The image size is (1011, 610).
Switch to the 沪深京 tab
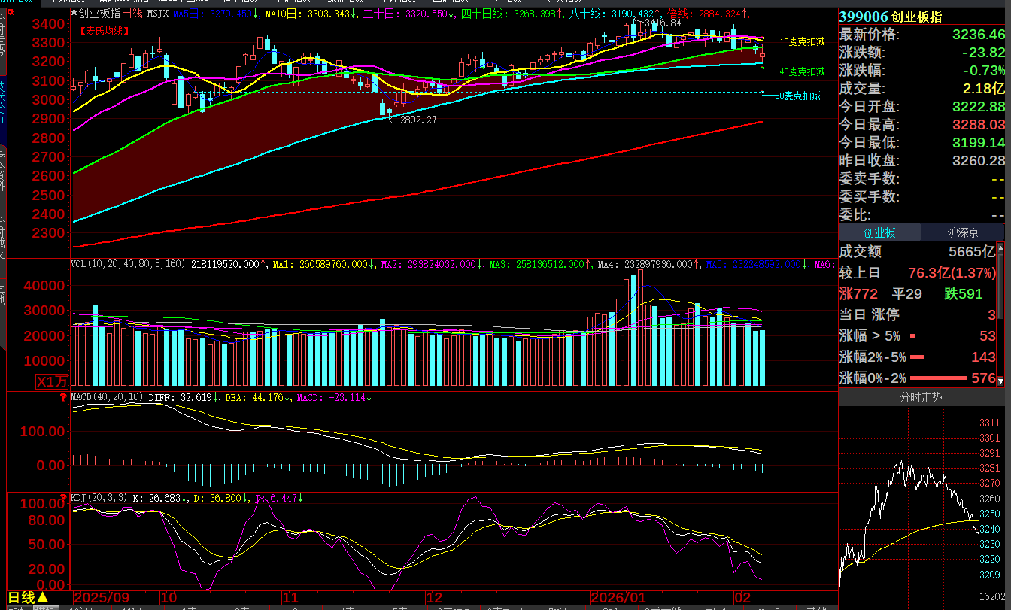[963, 233]
